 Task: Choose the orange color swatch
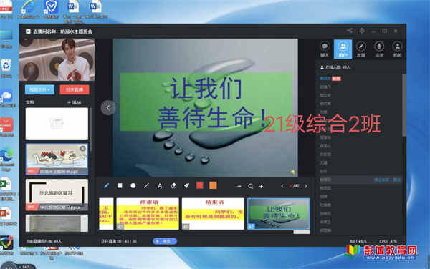point(213,185)
